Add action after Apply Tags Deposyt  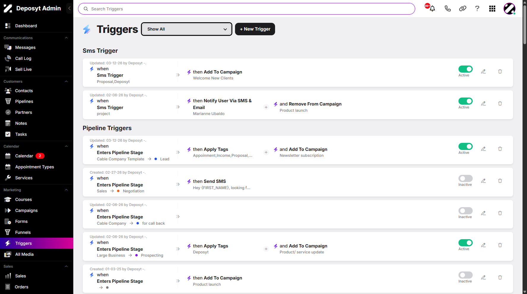pyautogui.click(x=266, y=249)
